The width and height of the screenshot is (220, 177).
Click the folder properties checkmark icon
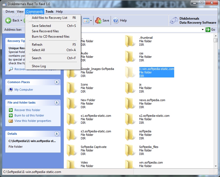point(11,121)
